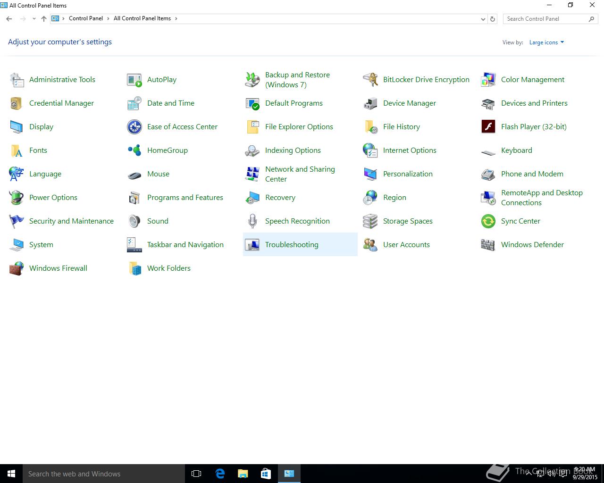Open the Sound speaker icon
604x483 pixels.
[134, 221]
